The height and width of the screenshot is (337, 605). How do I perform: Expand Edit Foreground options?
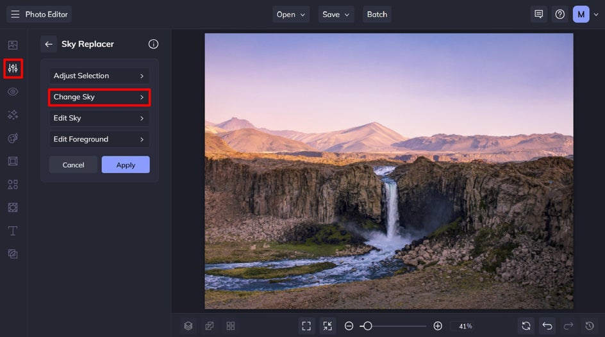pyautogui.click(x=99, y=139)
